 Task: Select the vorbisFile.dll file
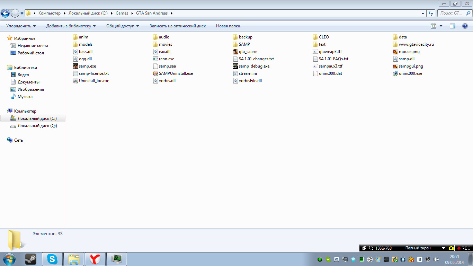pos(247,81)
